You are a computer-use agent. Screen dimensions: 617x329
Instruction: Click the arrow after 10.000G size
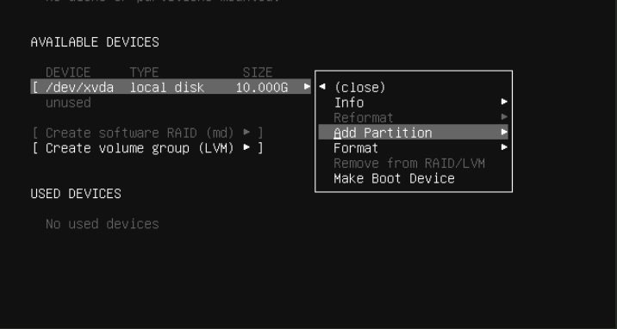[307, 86]
